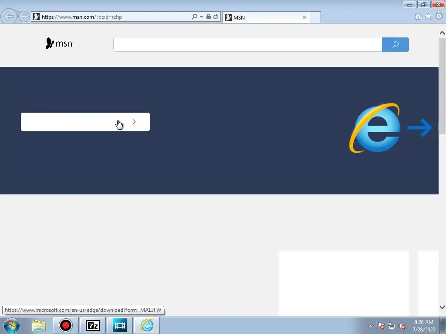Refresh the page with the reload icon

click(216, 17)
